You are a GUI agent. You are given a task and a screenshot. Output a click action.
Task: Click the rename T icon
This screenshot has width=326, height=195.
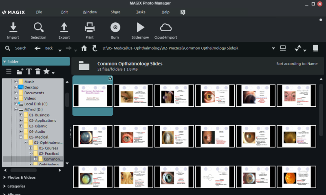pos(29,71)
